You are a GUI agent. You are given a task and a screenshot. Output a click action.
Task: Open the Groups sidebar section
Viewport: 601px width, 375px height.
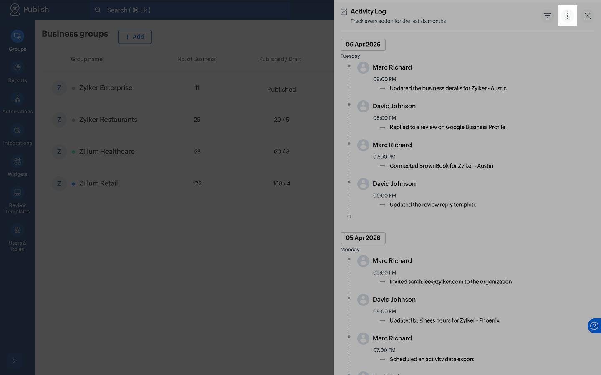coord(18,41)
